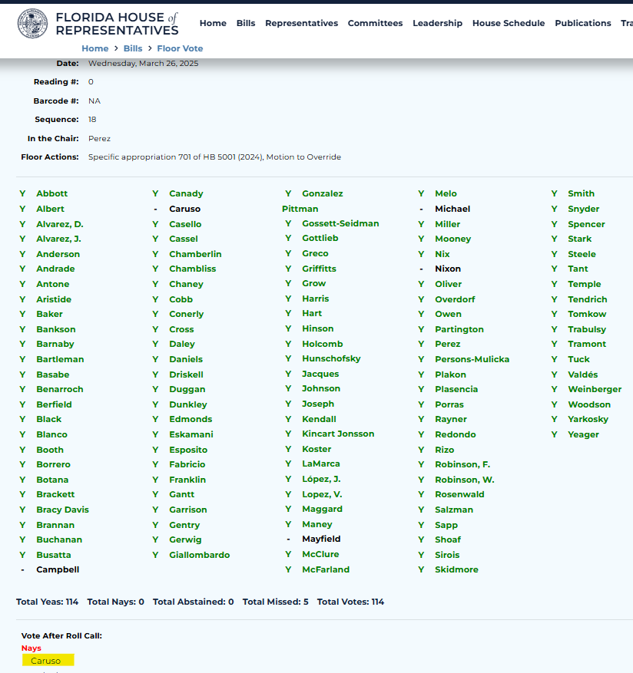Click the Total Votes: 114 text
Viewport: 633px width, 673px height.
(350, 602)
